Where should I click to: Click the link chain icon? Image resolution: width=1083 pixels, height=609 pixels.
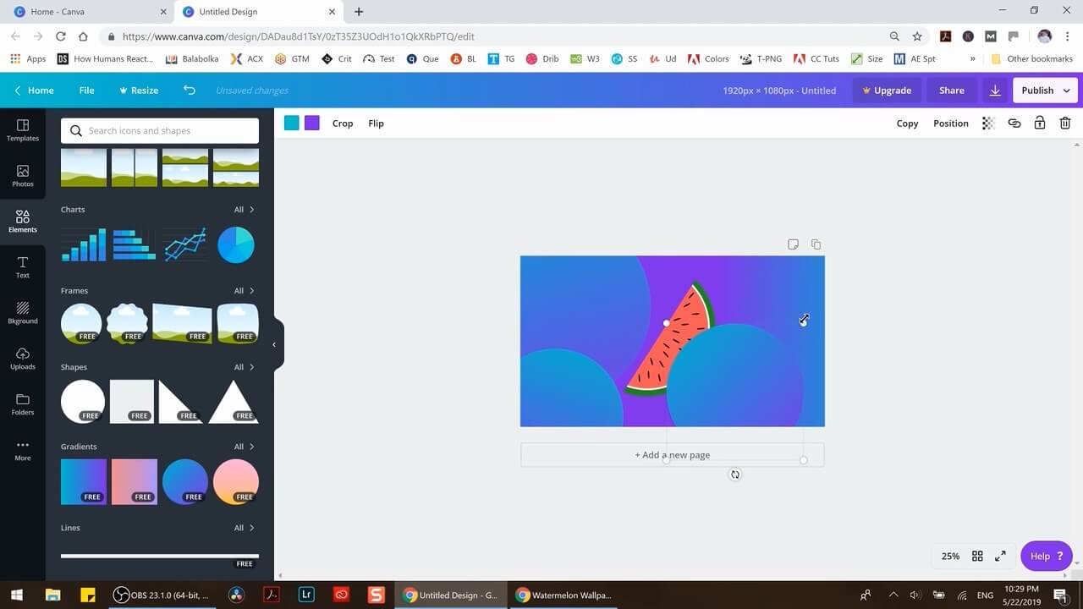(x=1014, y=123)
